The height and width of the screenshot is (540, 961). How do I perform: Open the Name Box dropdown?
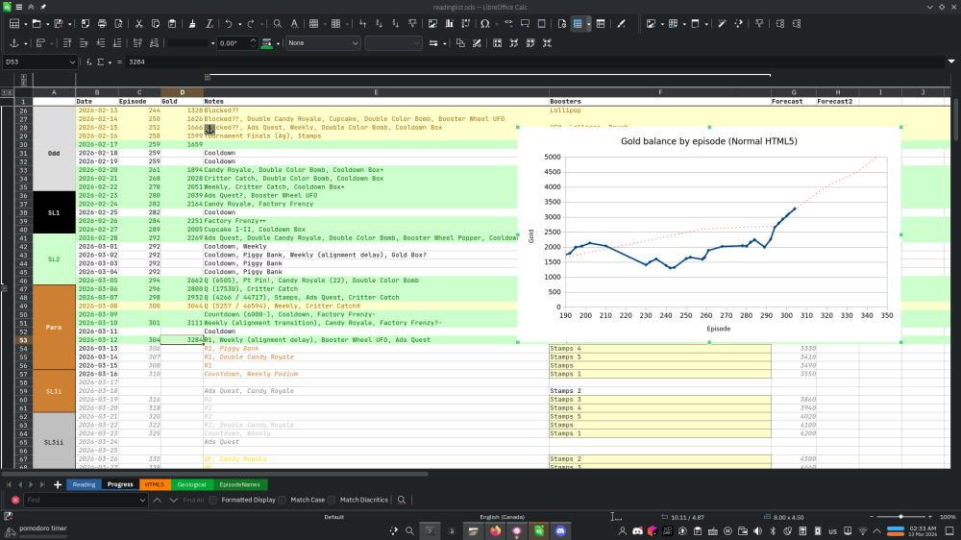(72, 61)
